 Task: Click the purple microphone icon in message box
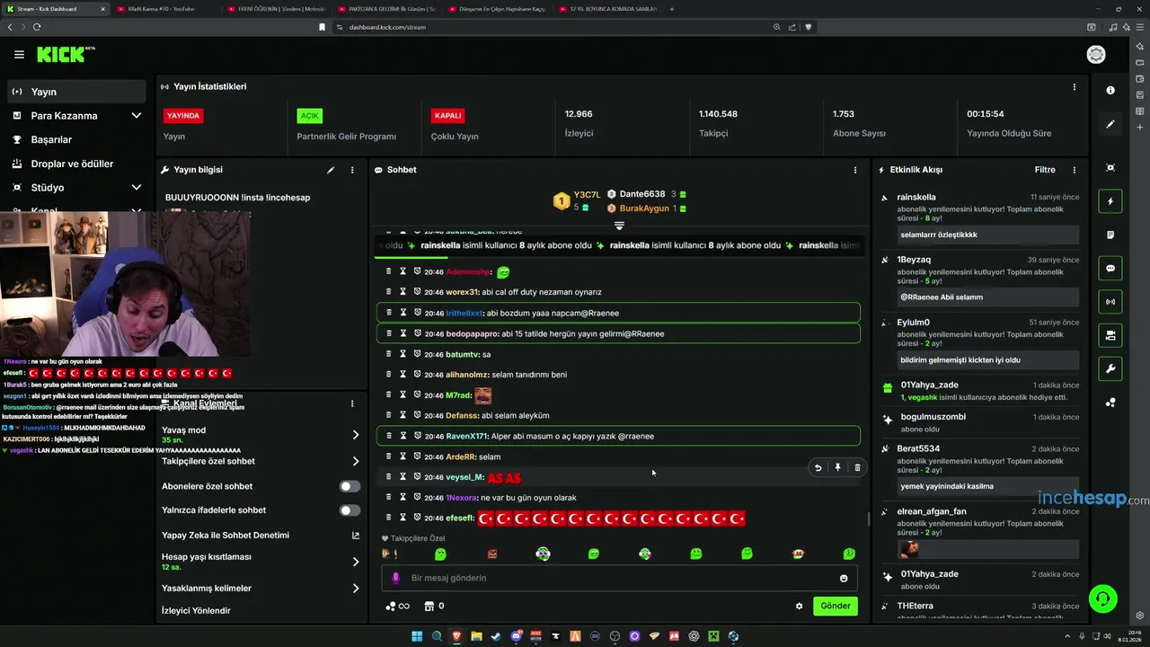click(396, 578)
